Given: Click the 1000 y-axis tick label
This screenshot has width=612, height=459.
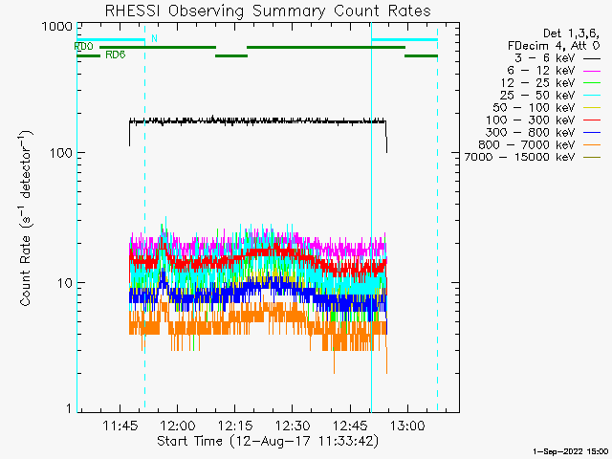Looking at the screenshot, I should tap(57, 26).
